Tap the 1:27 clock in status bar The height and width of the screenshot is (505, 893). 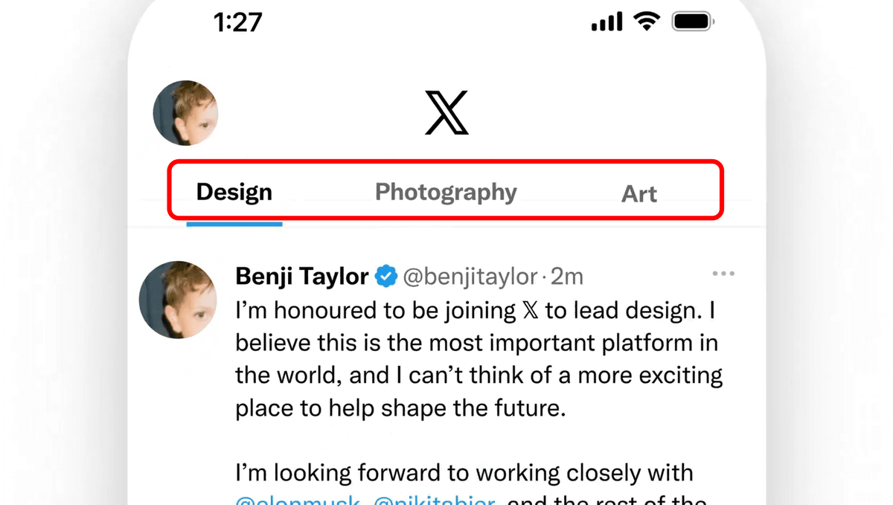pyautogui.click(x=238, y=23)
